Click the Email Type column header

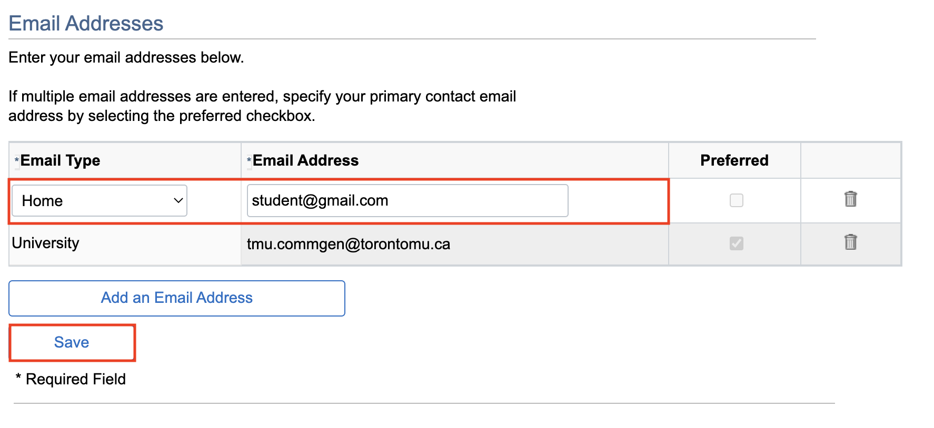[60, 160]
